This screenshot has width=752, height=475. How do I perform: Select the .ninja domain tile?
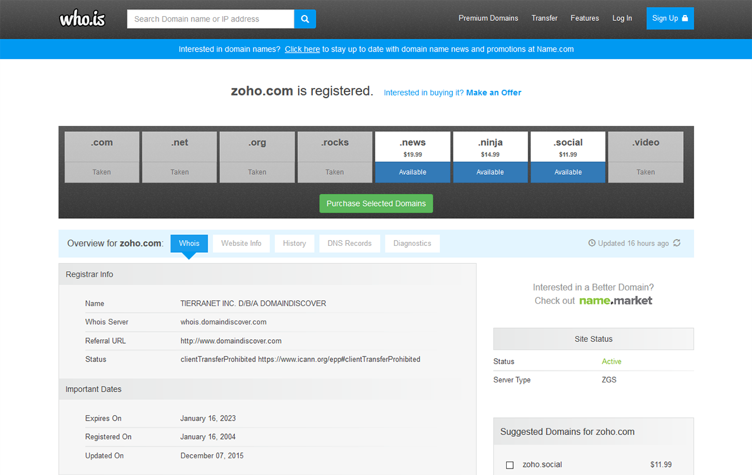[x=490, y=157]
